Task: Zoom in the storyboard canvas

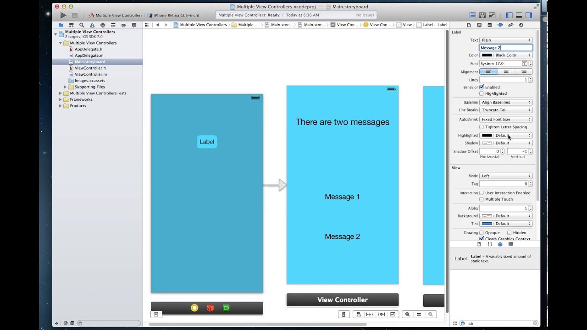Action: coord(430,314)
